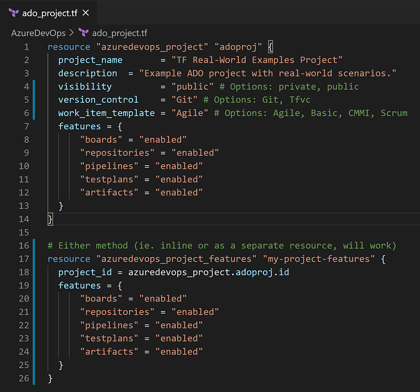Click the resource keyword on line 17
420x392 pixels.
click(69, 259)
